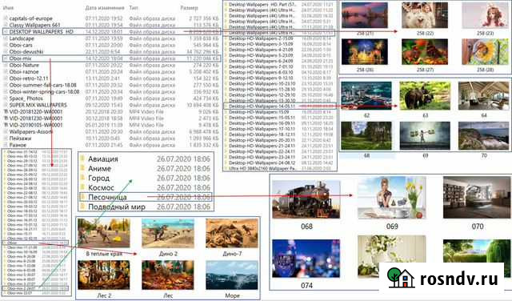Image resolution: width=512 pixels, height=301 pixels.
Task: Select the 258 (23) girl thumbnail
Action: 485,15
